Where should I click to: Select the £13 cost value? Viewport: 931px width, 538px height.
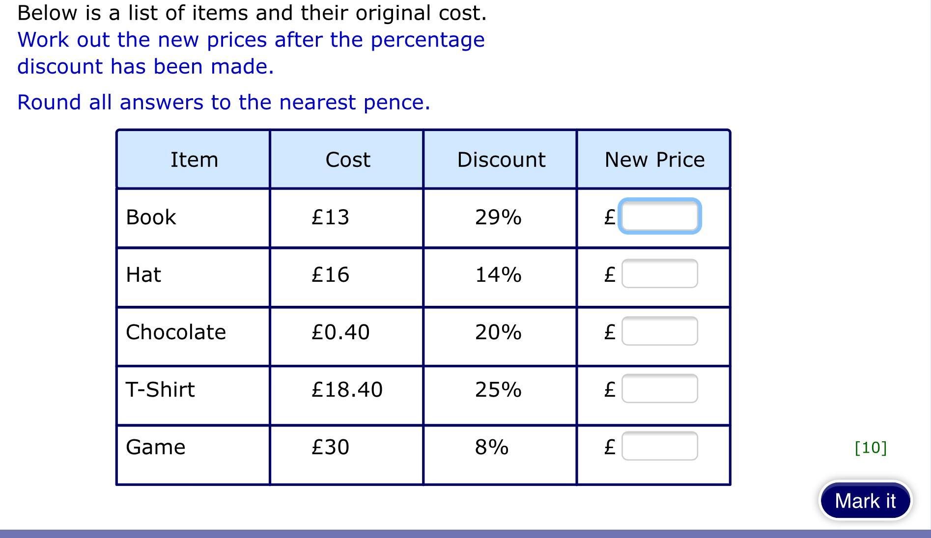coord(330,217)
